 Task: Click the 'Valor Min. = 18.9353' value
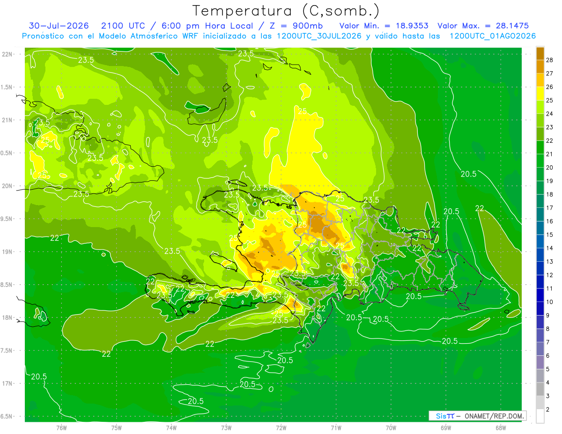point(384,26)
